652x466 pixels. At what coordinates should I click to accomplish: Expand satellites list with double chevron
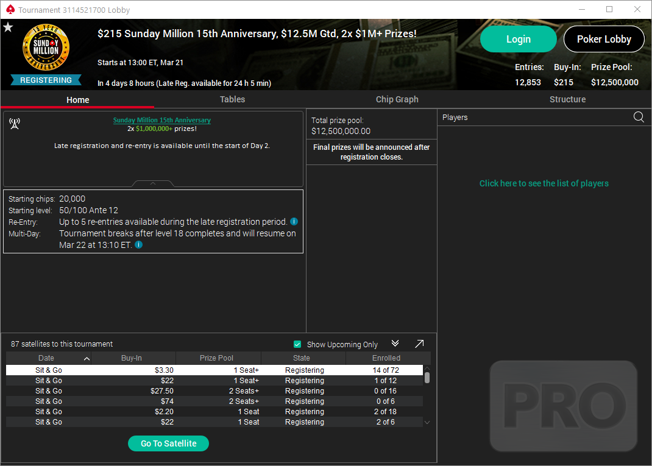[395, 344]
